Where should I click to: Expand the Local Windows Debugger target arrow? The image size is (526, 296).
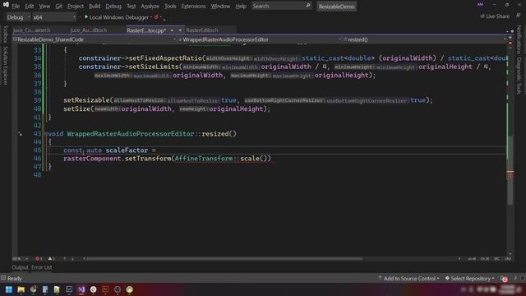pyautogui.click(x=151, y=17)
